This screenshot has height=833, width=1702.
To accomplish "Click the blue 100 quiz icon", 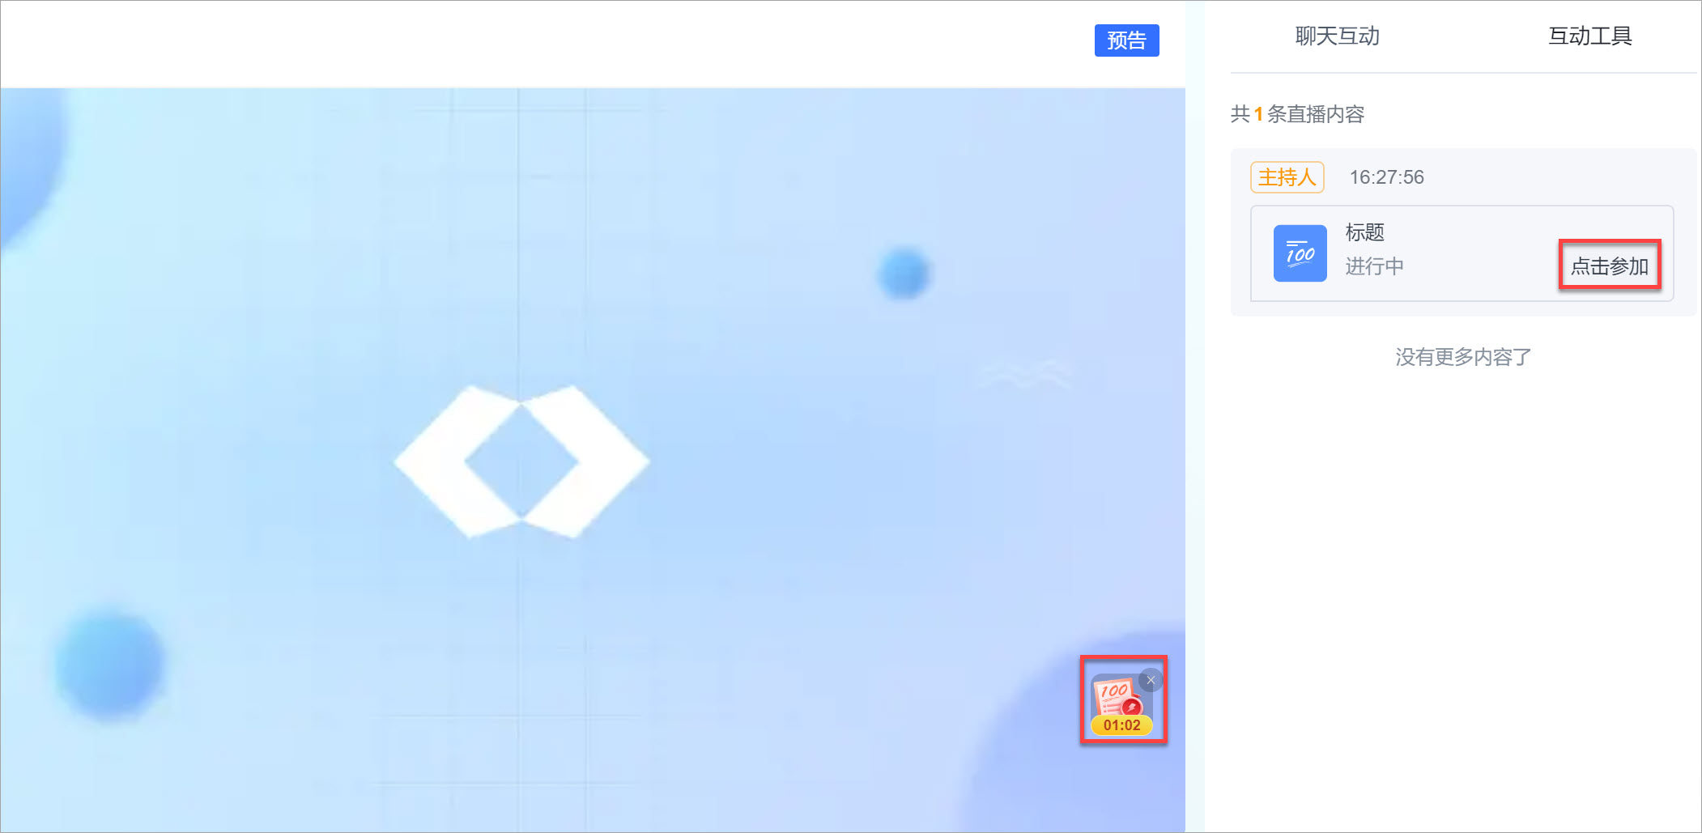I will tap(1300, 253).
